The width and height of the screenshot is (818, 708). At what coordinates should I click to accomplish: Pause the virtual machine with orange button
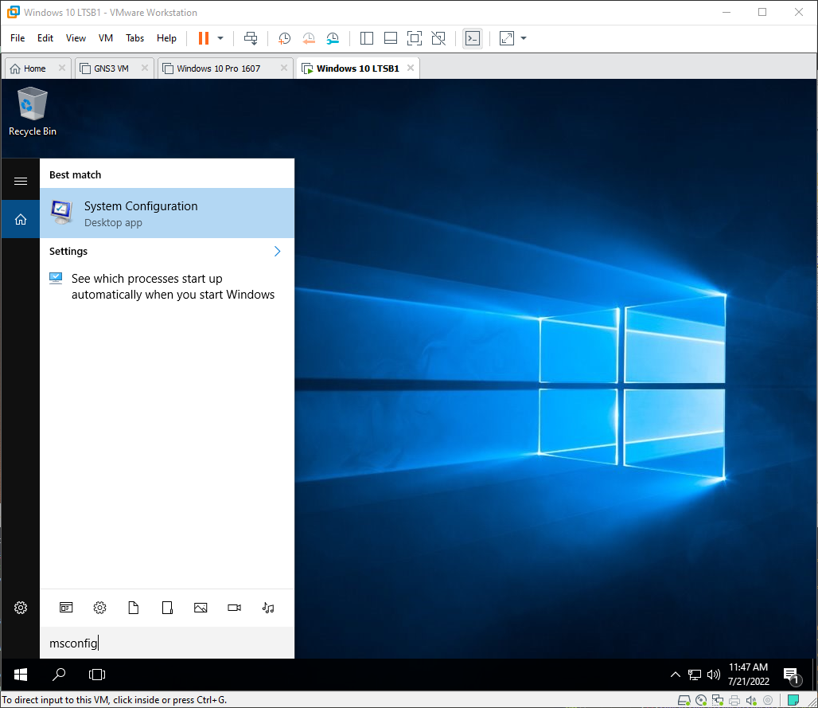(x=204, y=38)
